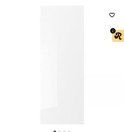This screenshot has width=124, height=132.
Task: Jump to the fourth image dot
Action: (x=69, y=131)
